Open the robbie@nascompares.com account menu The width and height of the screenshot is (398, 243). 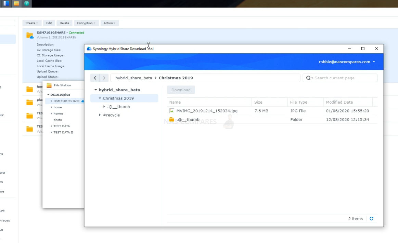pos(347,62)
